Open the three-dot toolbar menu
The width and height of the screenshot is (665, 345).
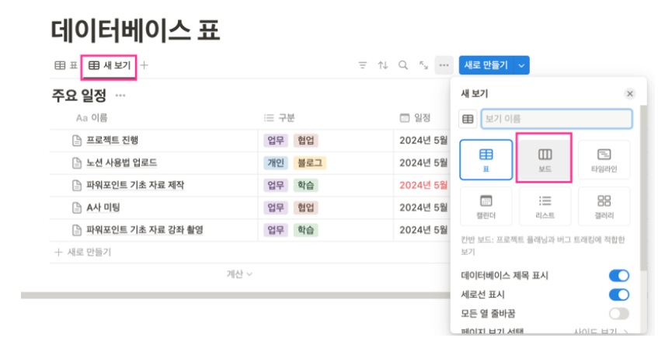[x=444, y=65]
